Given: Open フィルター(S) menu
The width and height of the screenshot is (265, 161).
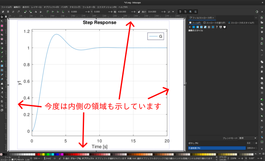Looking at the screenshot, I should click(x=89, y=7).
